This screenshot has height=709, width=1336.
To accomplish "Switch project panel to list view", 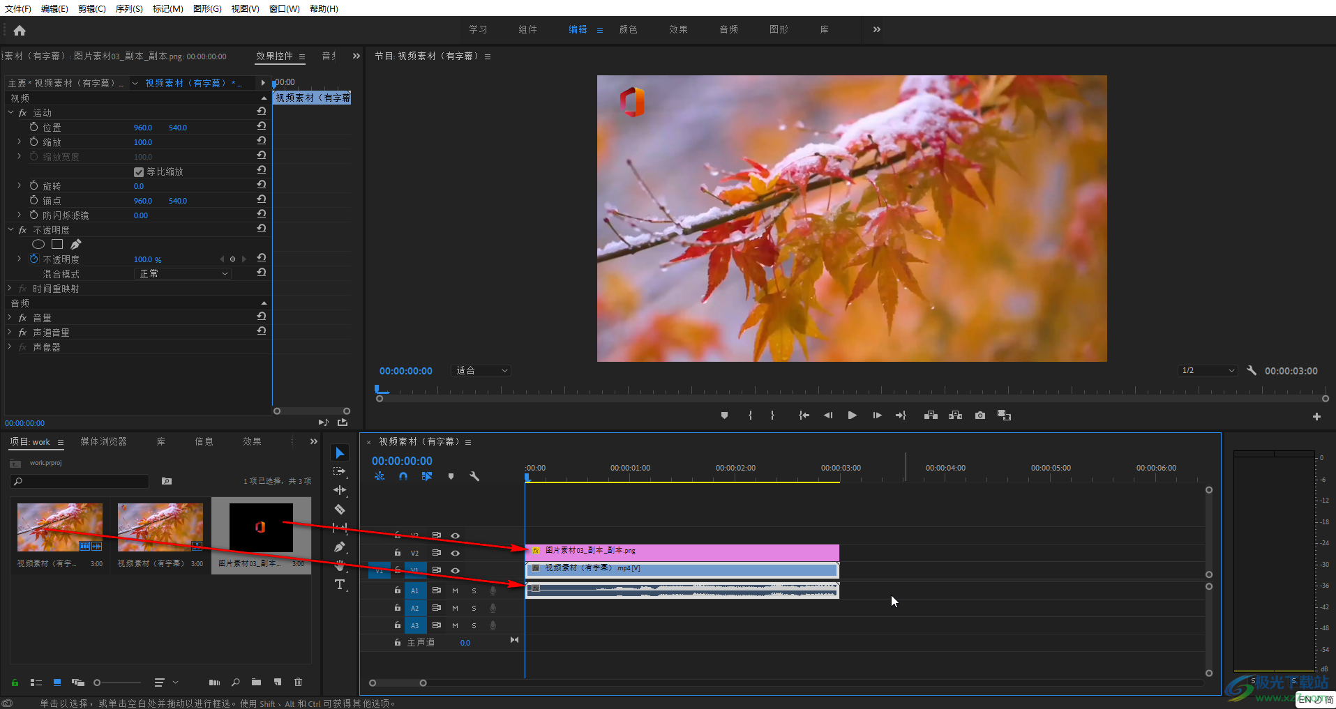I will pyautogui.click(x=36, y=682).
